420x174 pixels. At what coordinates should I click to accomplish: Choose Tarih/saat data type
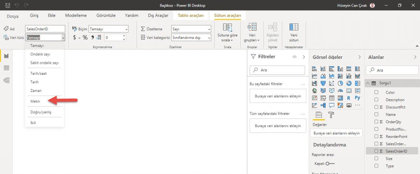click(39, 73)
